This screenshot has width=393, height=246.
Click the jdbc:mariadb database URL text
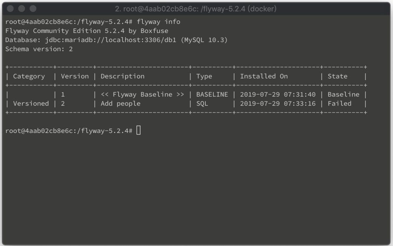(x=111, y=40)
